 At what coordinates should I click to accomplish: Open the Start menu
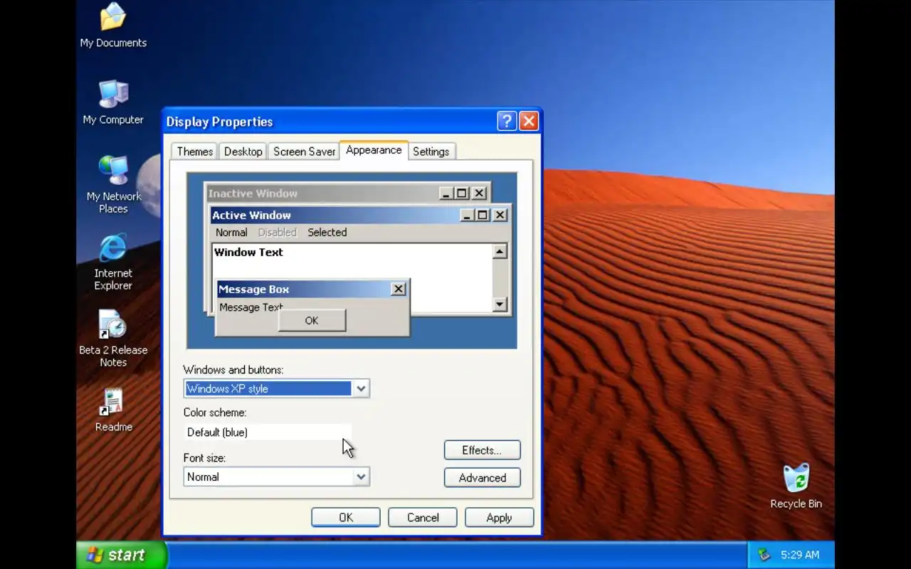121,555
